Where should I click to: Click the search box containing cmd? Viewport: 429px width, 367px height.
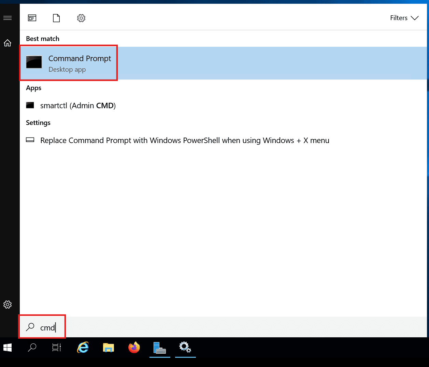(x=48, y=328)
